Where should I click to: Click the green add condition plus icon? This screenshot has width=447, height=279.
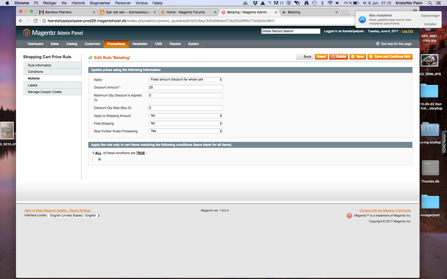click(x=99, y=159)
